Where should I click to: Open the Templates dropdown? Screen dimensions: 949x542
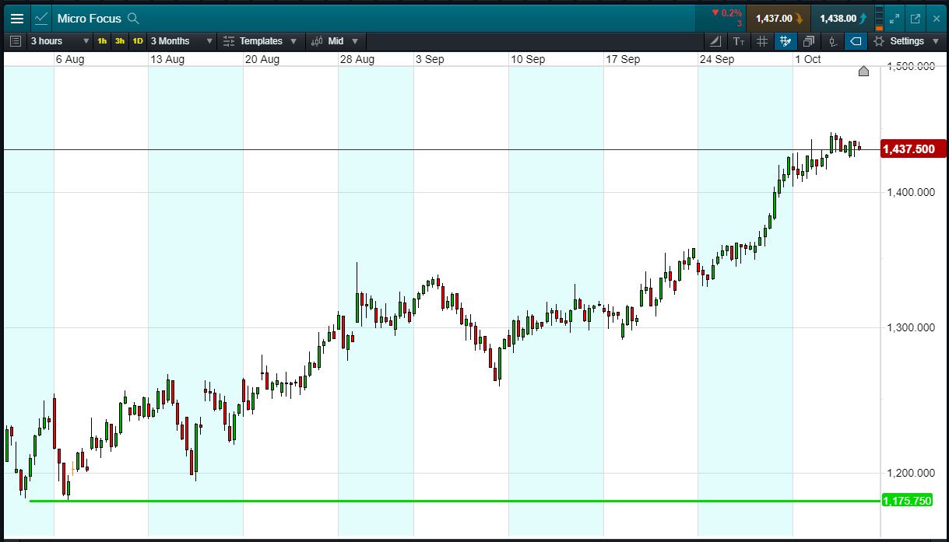(x=260, y=41)
